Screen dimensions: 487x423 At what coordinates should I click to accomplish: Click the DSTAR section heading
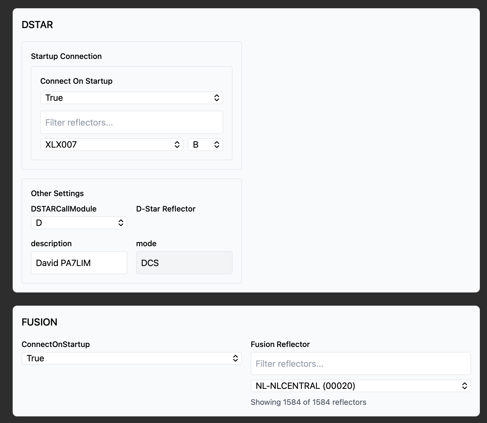[37, 25]
